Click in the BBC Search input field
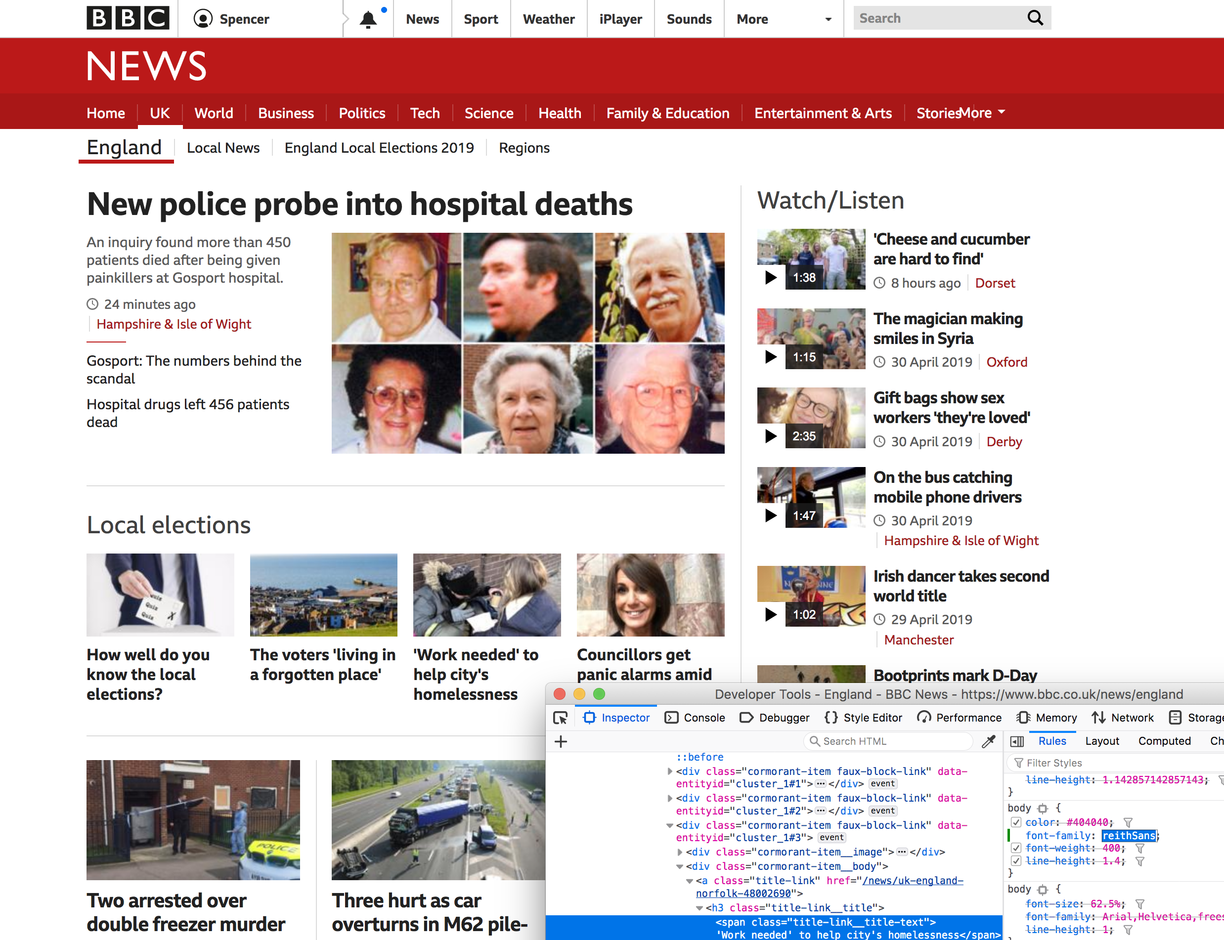Image resolution: width=1224 pixels, height=940 pixels. [x=939, y=18]
